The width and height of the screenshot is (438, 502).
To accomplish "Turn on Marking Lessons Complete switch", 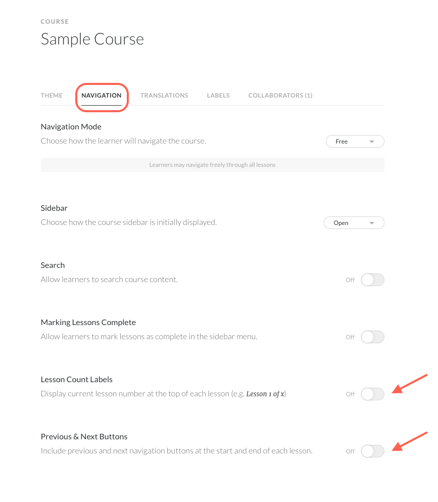I will 372,337.
